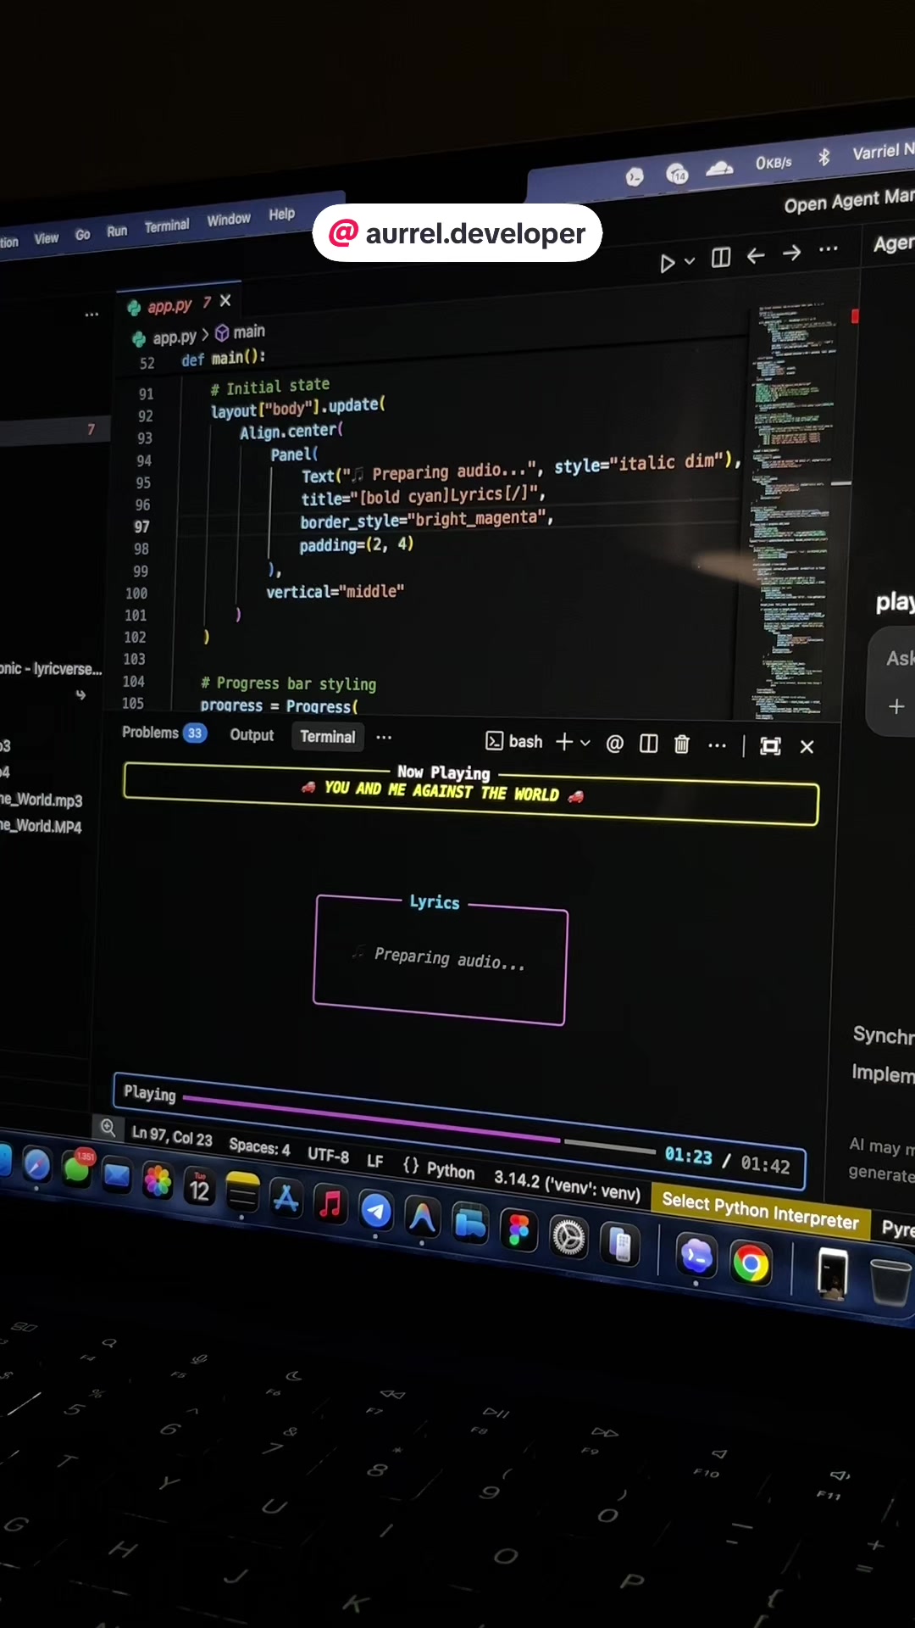915x1628 pixels.
Task: Close the bottom panel
Action: 807,747
